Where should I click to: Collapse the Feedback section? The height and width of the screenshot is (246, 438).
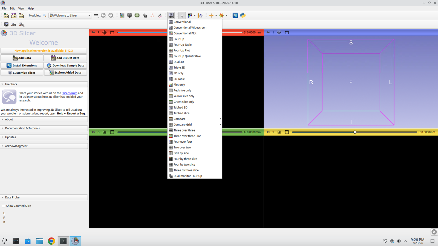[44, 84]
